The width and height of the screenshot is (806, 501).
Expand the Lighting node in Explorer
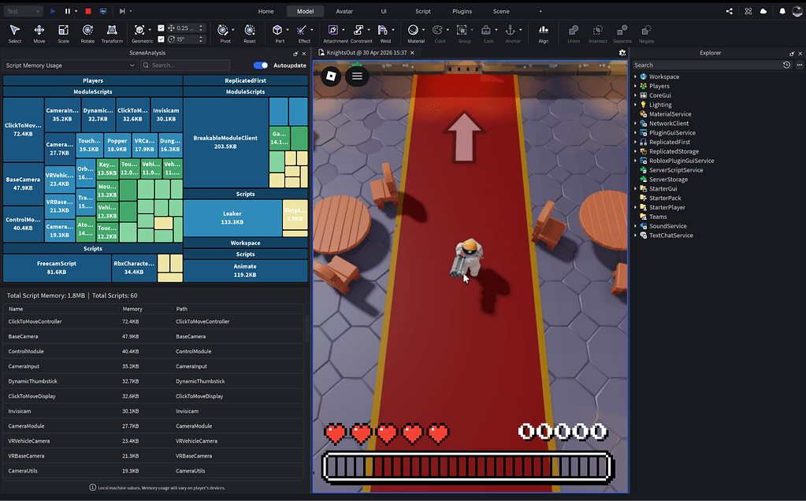coord(635,105)
